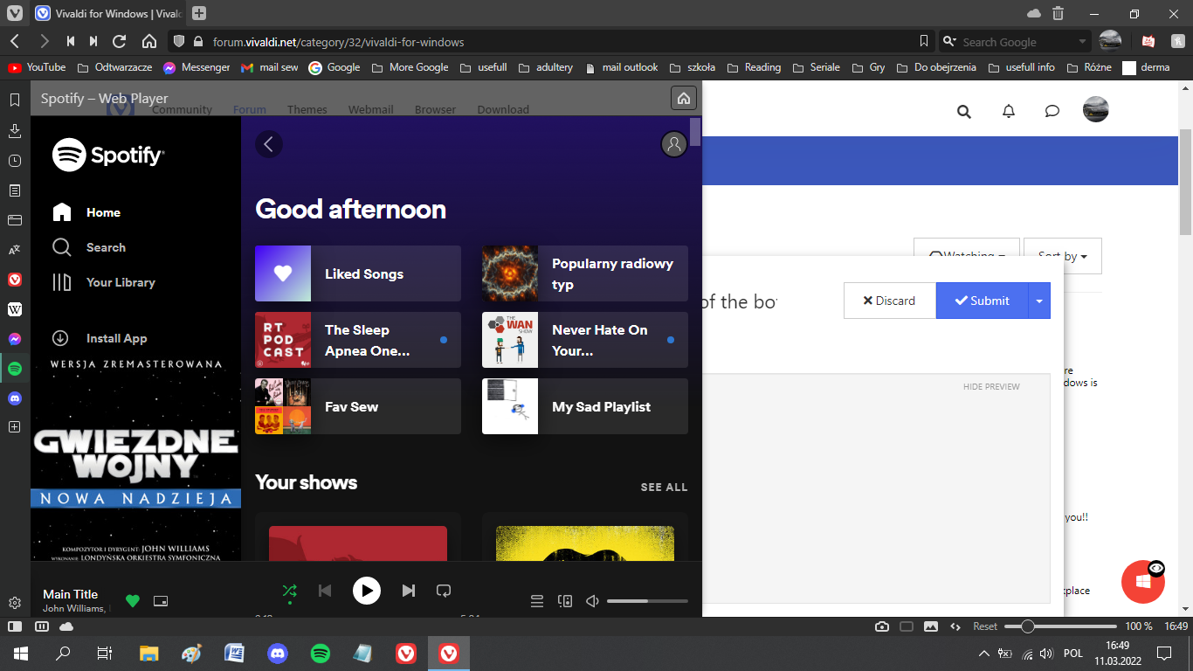Open the Window panel in Vivaldi sidebar
The width and height of the screenshot is (1193, 671).
click(x=15, y=220)
